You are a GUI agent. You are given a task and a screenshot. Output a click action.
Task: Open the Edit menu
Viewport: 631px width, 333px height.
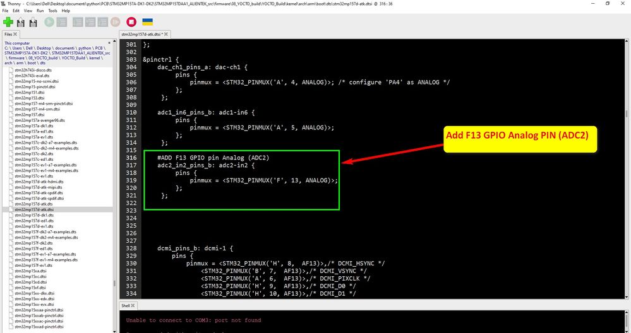(x=16, y=11)
